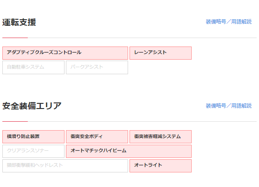
Task: Click grey divider line under 安全装備エリア heading
Action: [142, 121]
